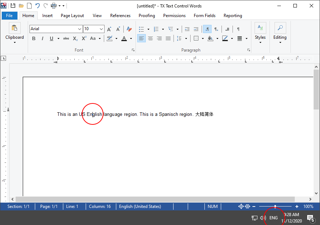Toggle Underline formatting

coord(52,38)
